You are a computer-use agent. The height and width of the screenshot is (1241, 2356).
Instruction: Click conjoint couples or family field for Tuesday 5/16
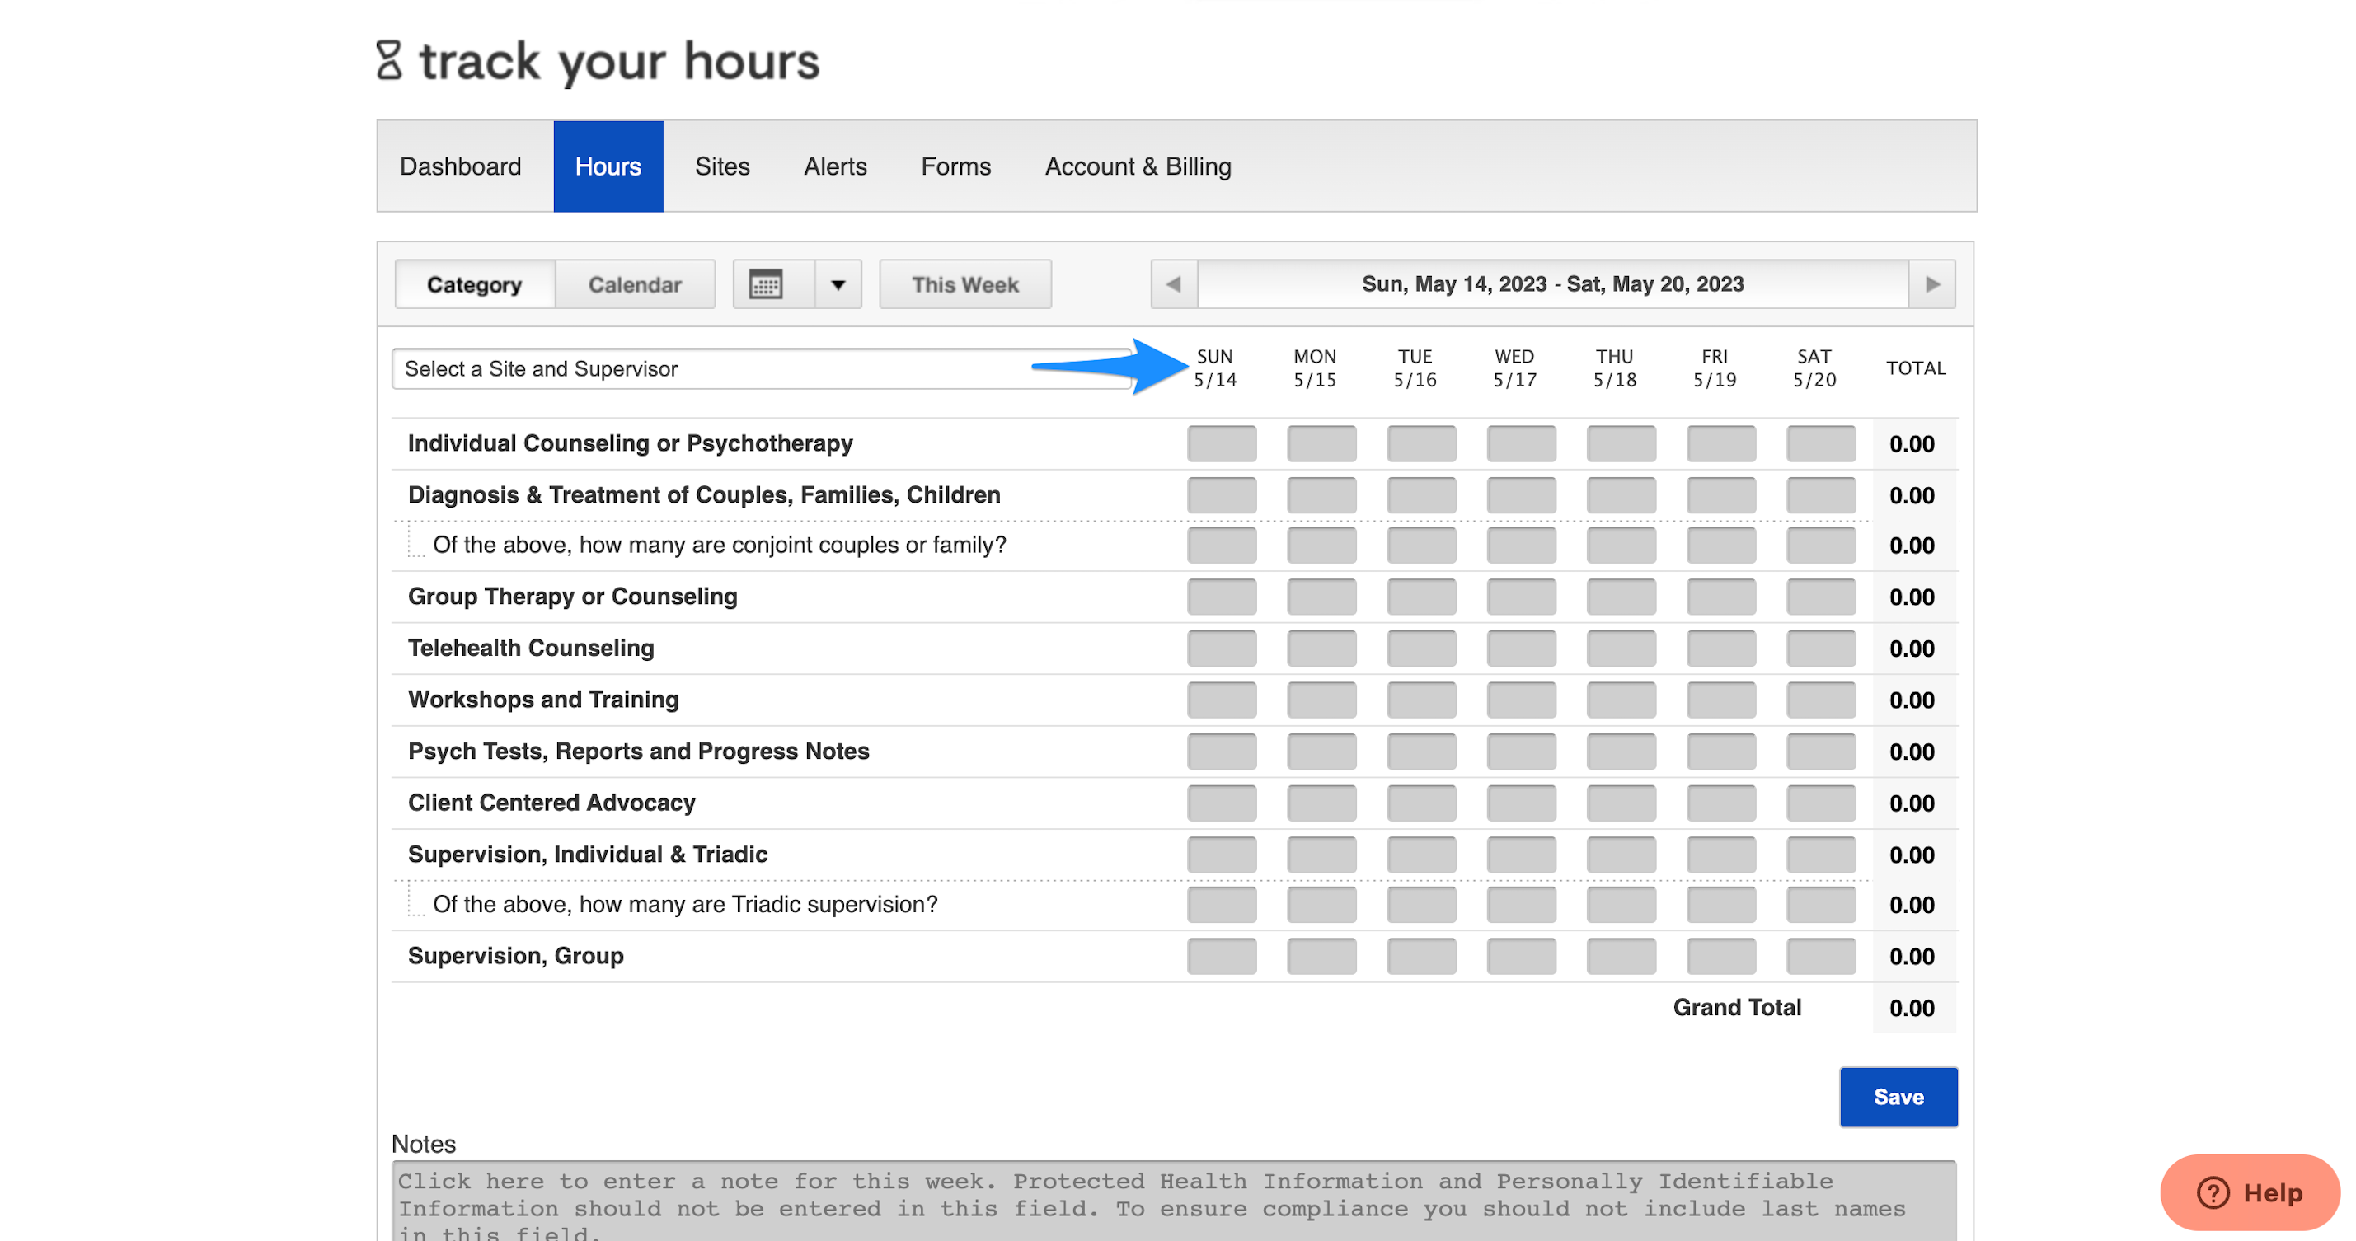point(1421,545)
